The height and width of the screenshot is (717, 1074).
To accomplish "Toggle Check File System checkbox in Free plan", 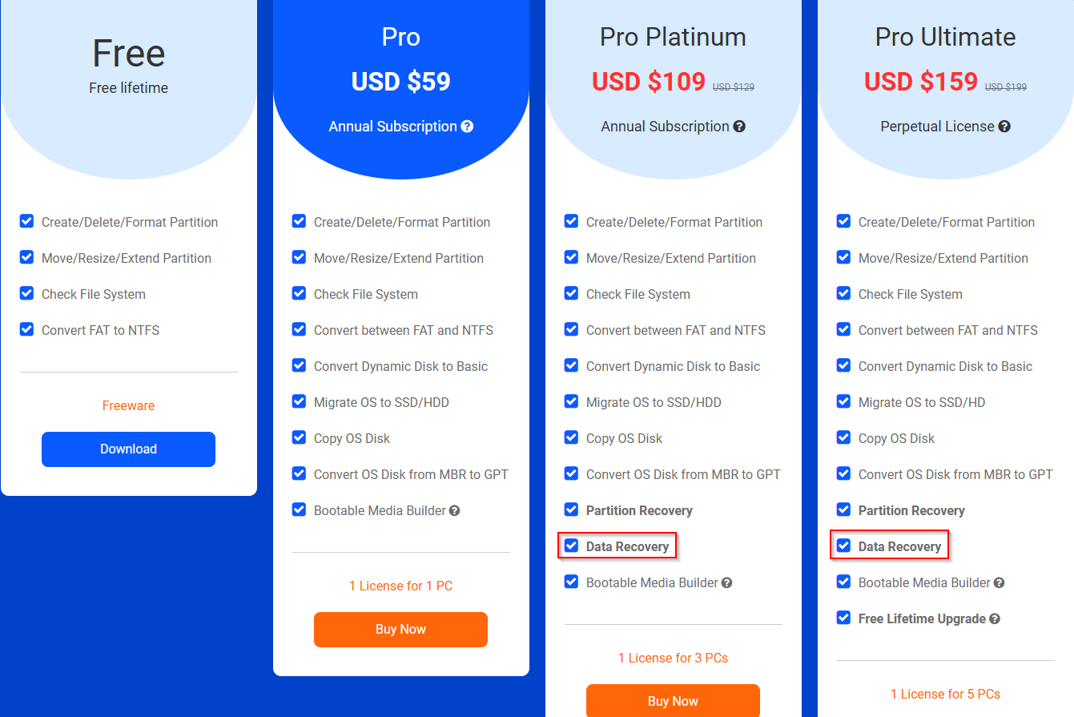I will tap(26, 293).
